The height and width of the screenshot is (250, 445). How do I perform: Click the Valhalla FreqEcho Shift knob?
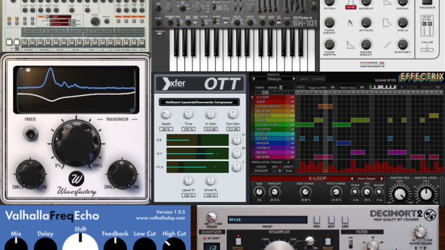pos(80,242)
